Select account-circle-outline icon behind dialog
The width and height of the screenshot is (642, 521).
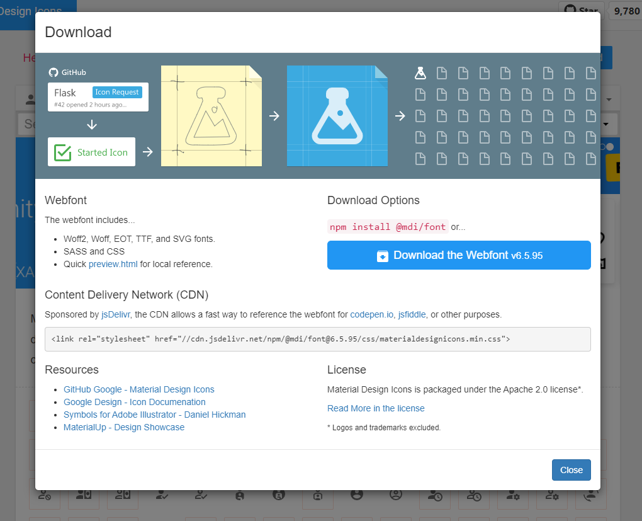coord(395,495)
